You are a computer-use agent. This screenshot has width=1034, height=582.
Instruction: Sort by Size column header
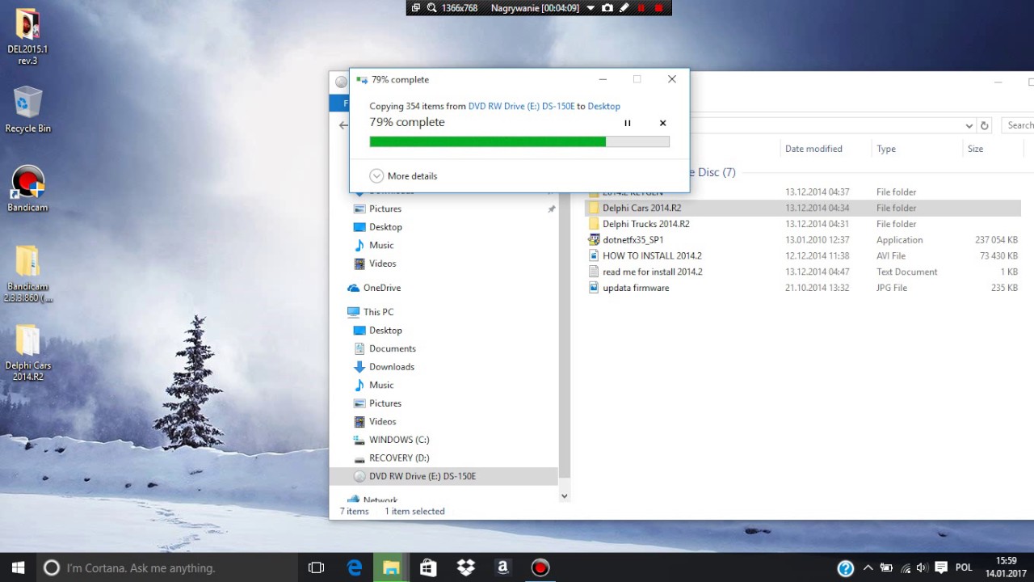click(975, 149)
